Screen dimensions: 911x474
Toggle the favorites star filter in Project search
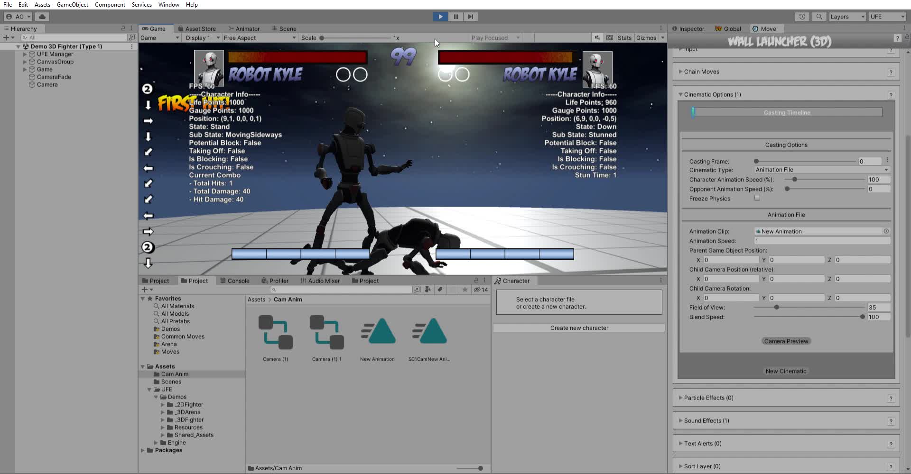click(465, 290)
